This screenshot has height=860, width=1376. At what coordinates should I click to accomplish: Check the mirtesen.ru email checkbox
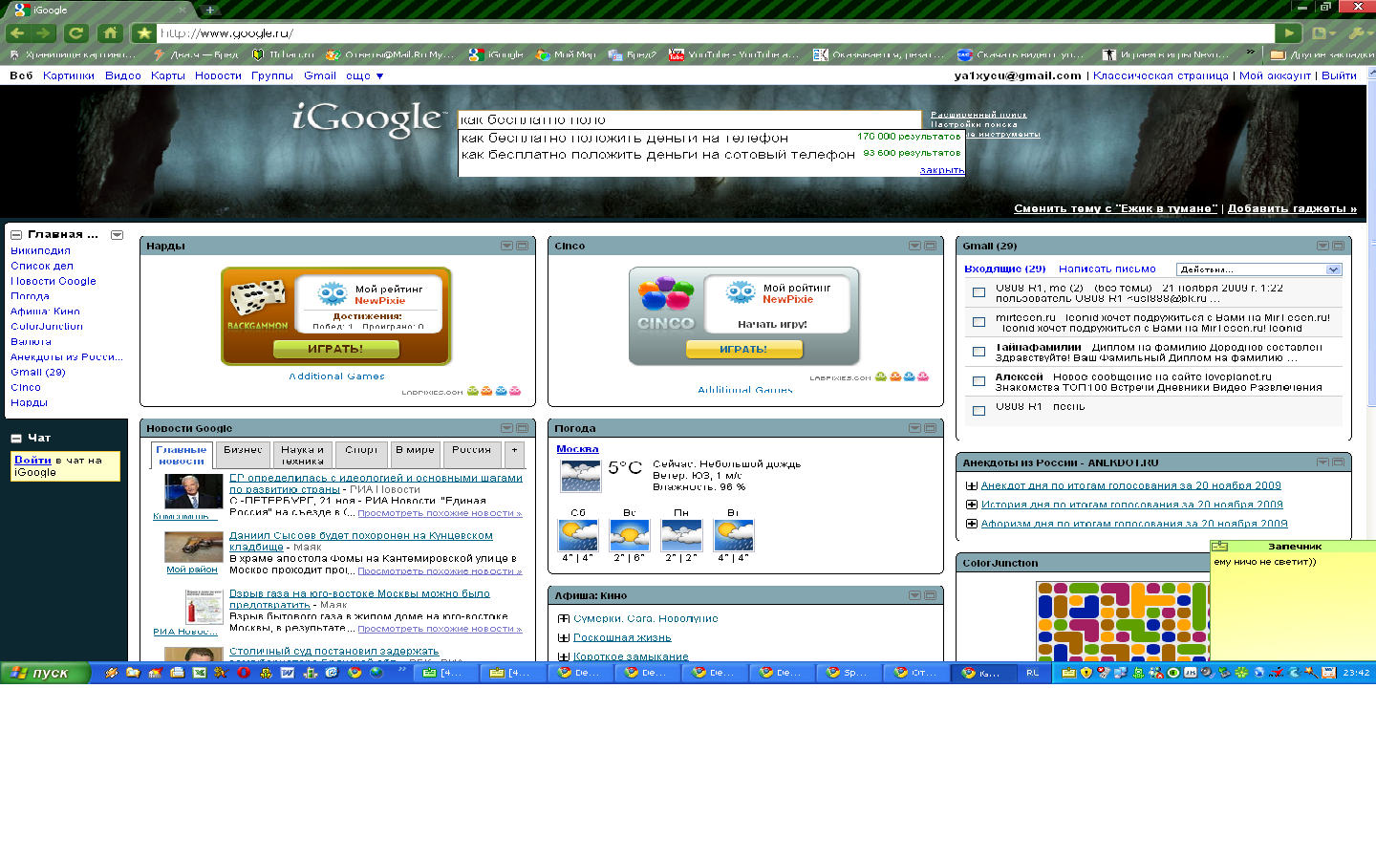coord(978,322)
